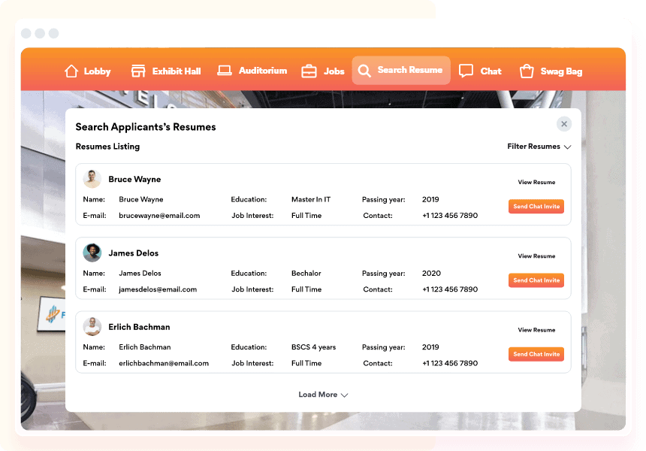View Erlich Bachman's resume

click(x=536, y=330)
